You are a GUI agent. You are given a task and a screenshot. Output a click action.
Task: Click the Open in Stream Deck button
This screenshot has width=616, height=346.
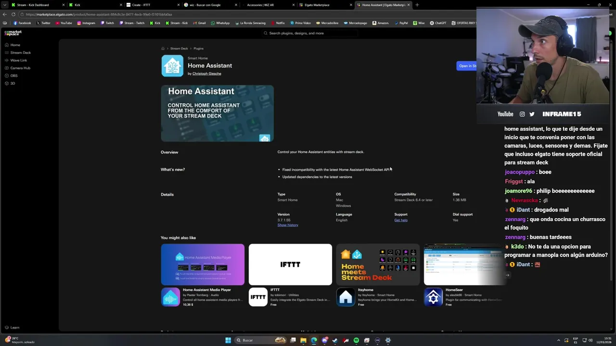tap(466, 66)
